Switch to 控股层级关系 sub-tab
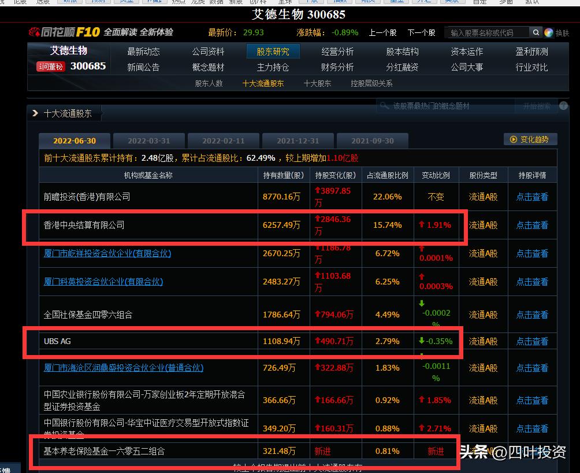The image size is (580, 473). click(371, 84)
